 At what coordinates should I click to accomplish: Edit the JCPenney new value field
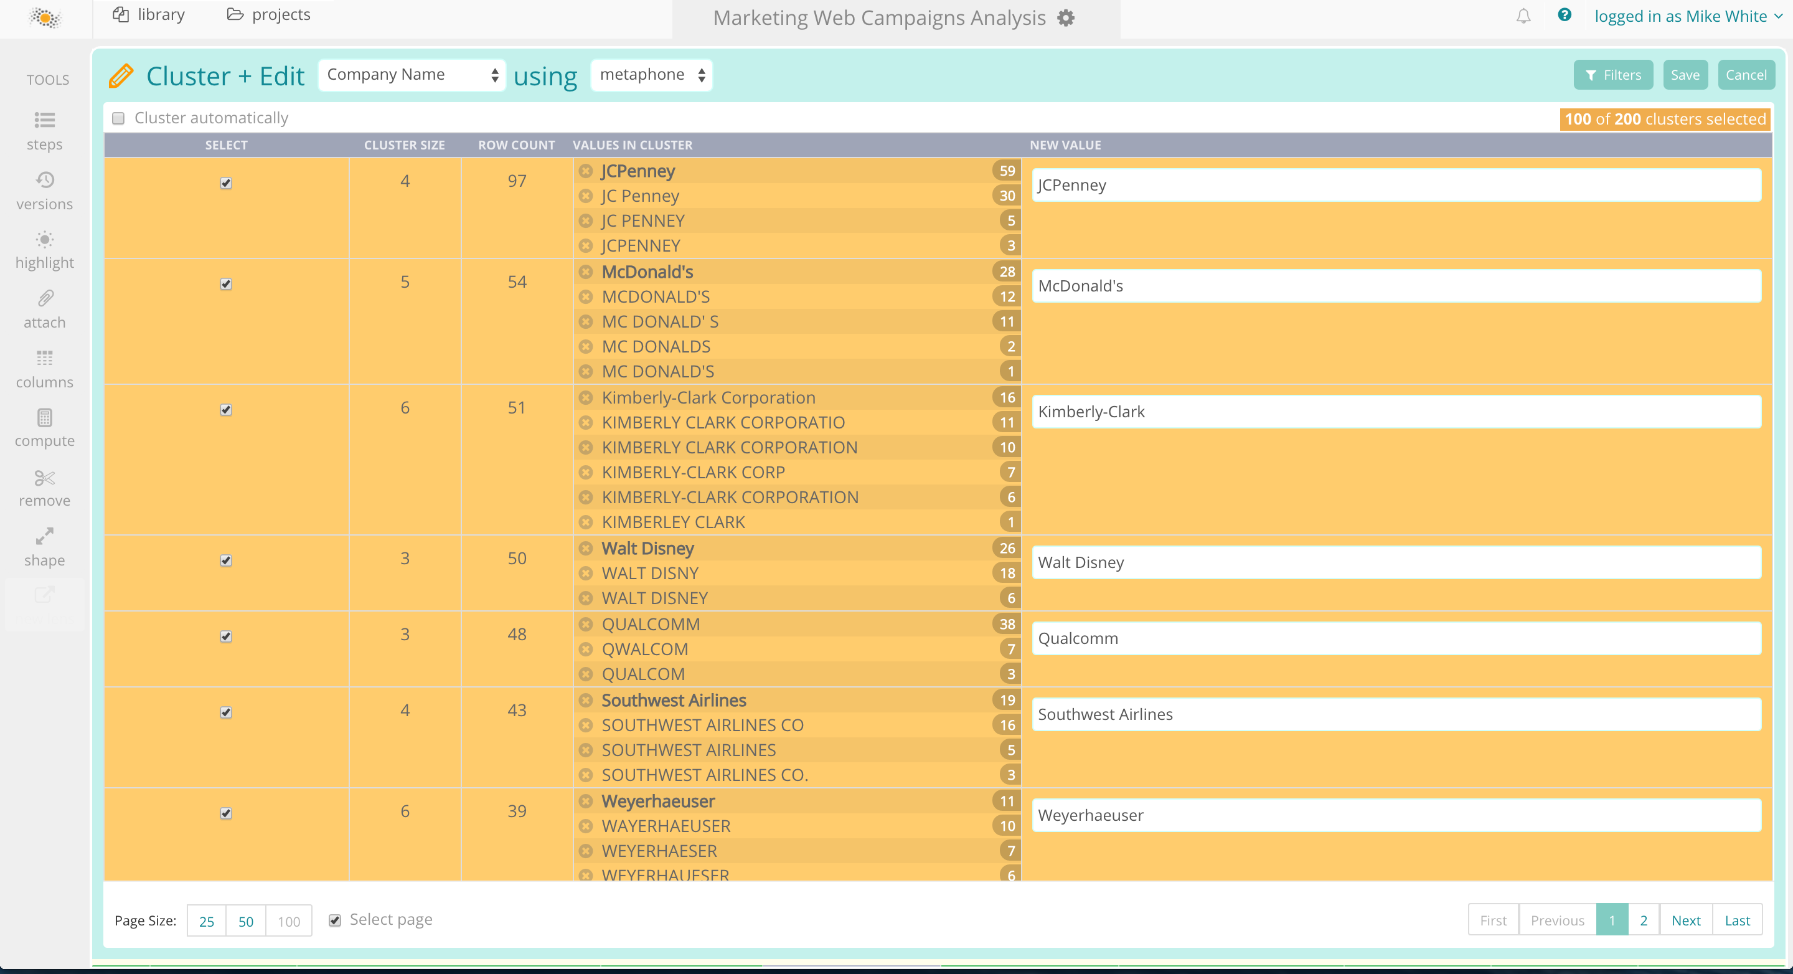tap(1396, 185)
